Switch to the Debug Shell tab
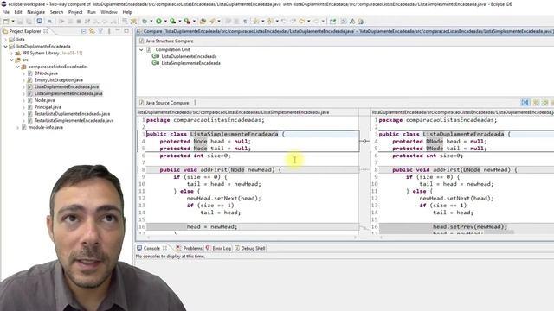The height and width of the screenshot is (311, 554). click(250, 248)
